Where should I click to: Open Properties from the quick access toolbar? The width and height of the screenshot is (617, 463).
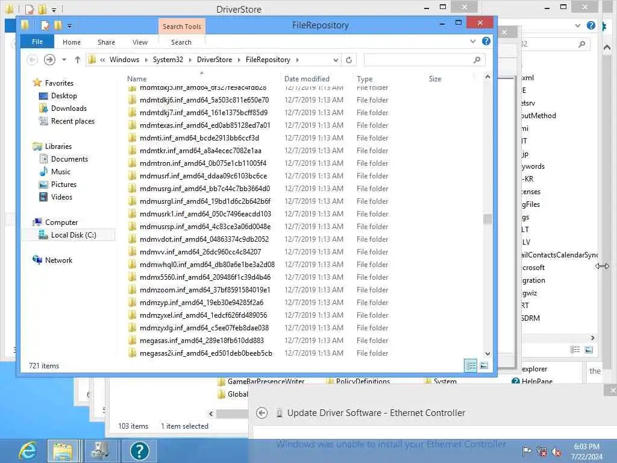[x=45, y=25]
